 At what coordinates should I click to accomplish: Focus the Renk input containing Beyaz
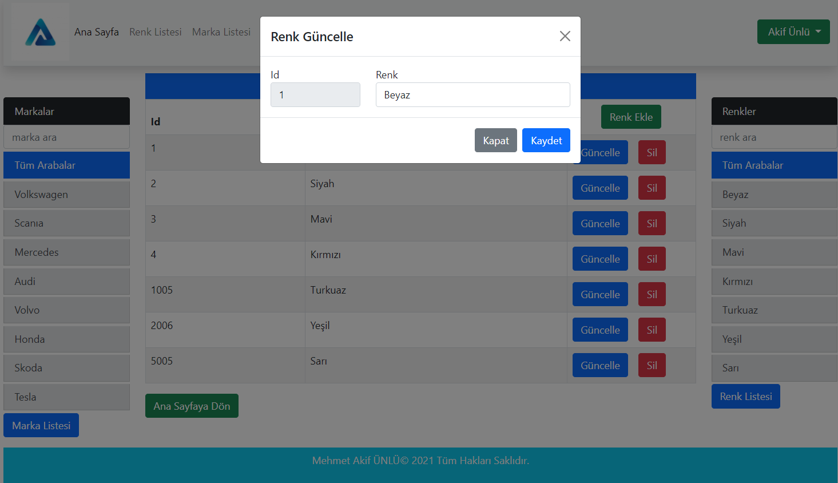pos(473,95)
